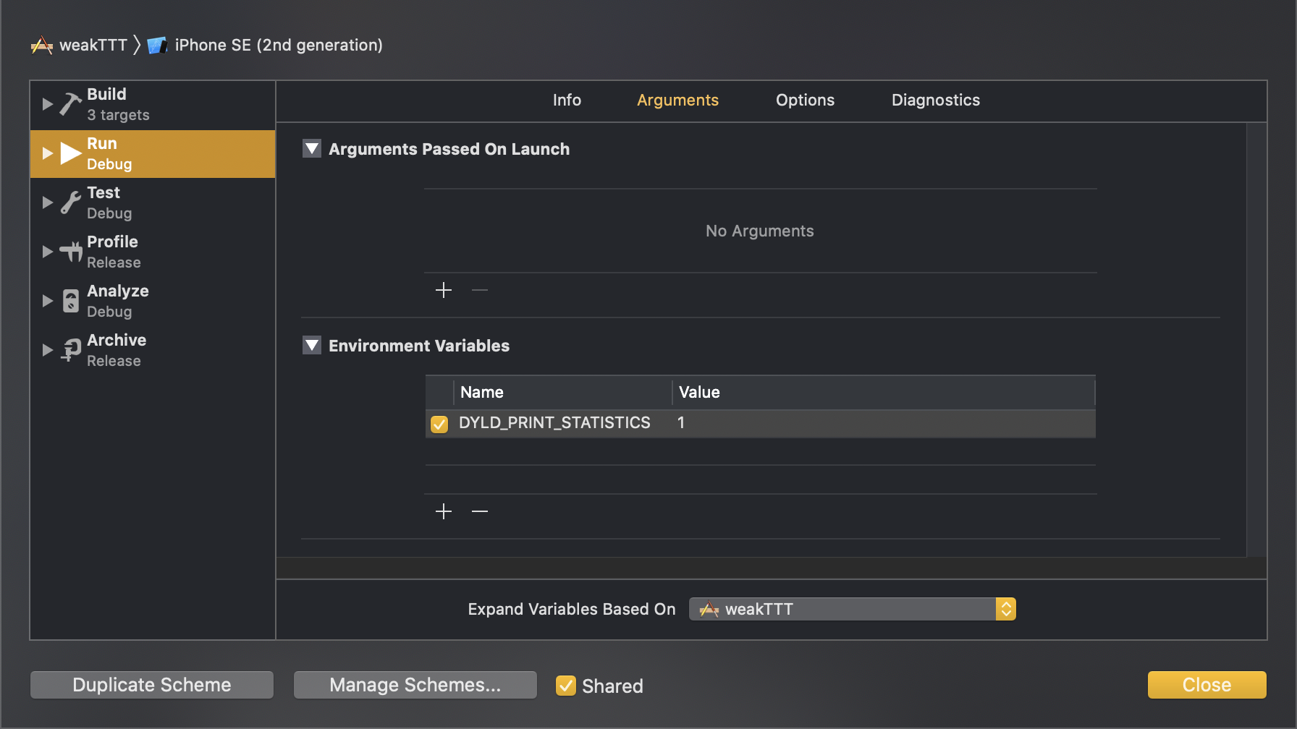
Task: Collapse the Environment Variables section
Action: pyautogui.click(x=312, y=346)
